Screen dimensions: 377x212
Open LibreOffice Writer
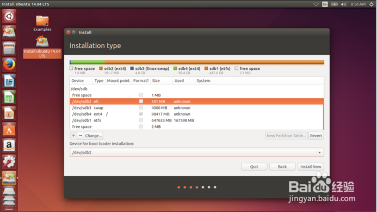point(9,81)
